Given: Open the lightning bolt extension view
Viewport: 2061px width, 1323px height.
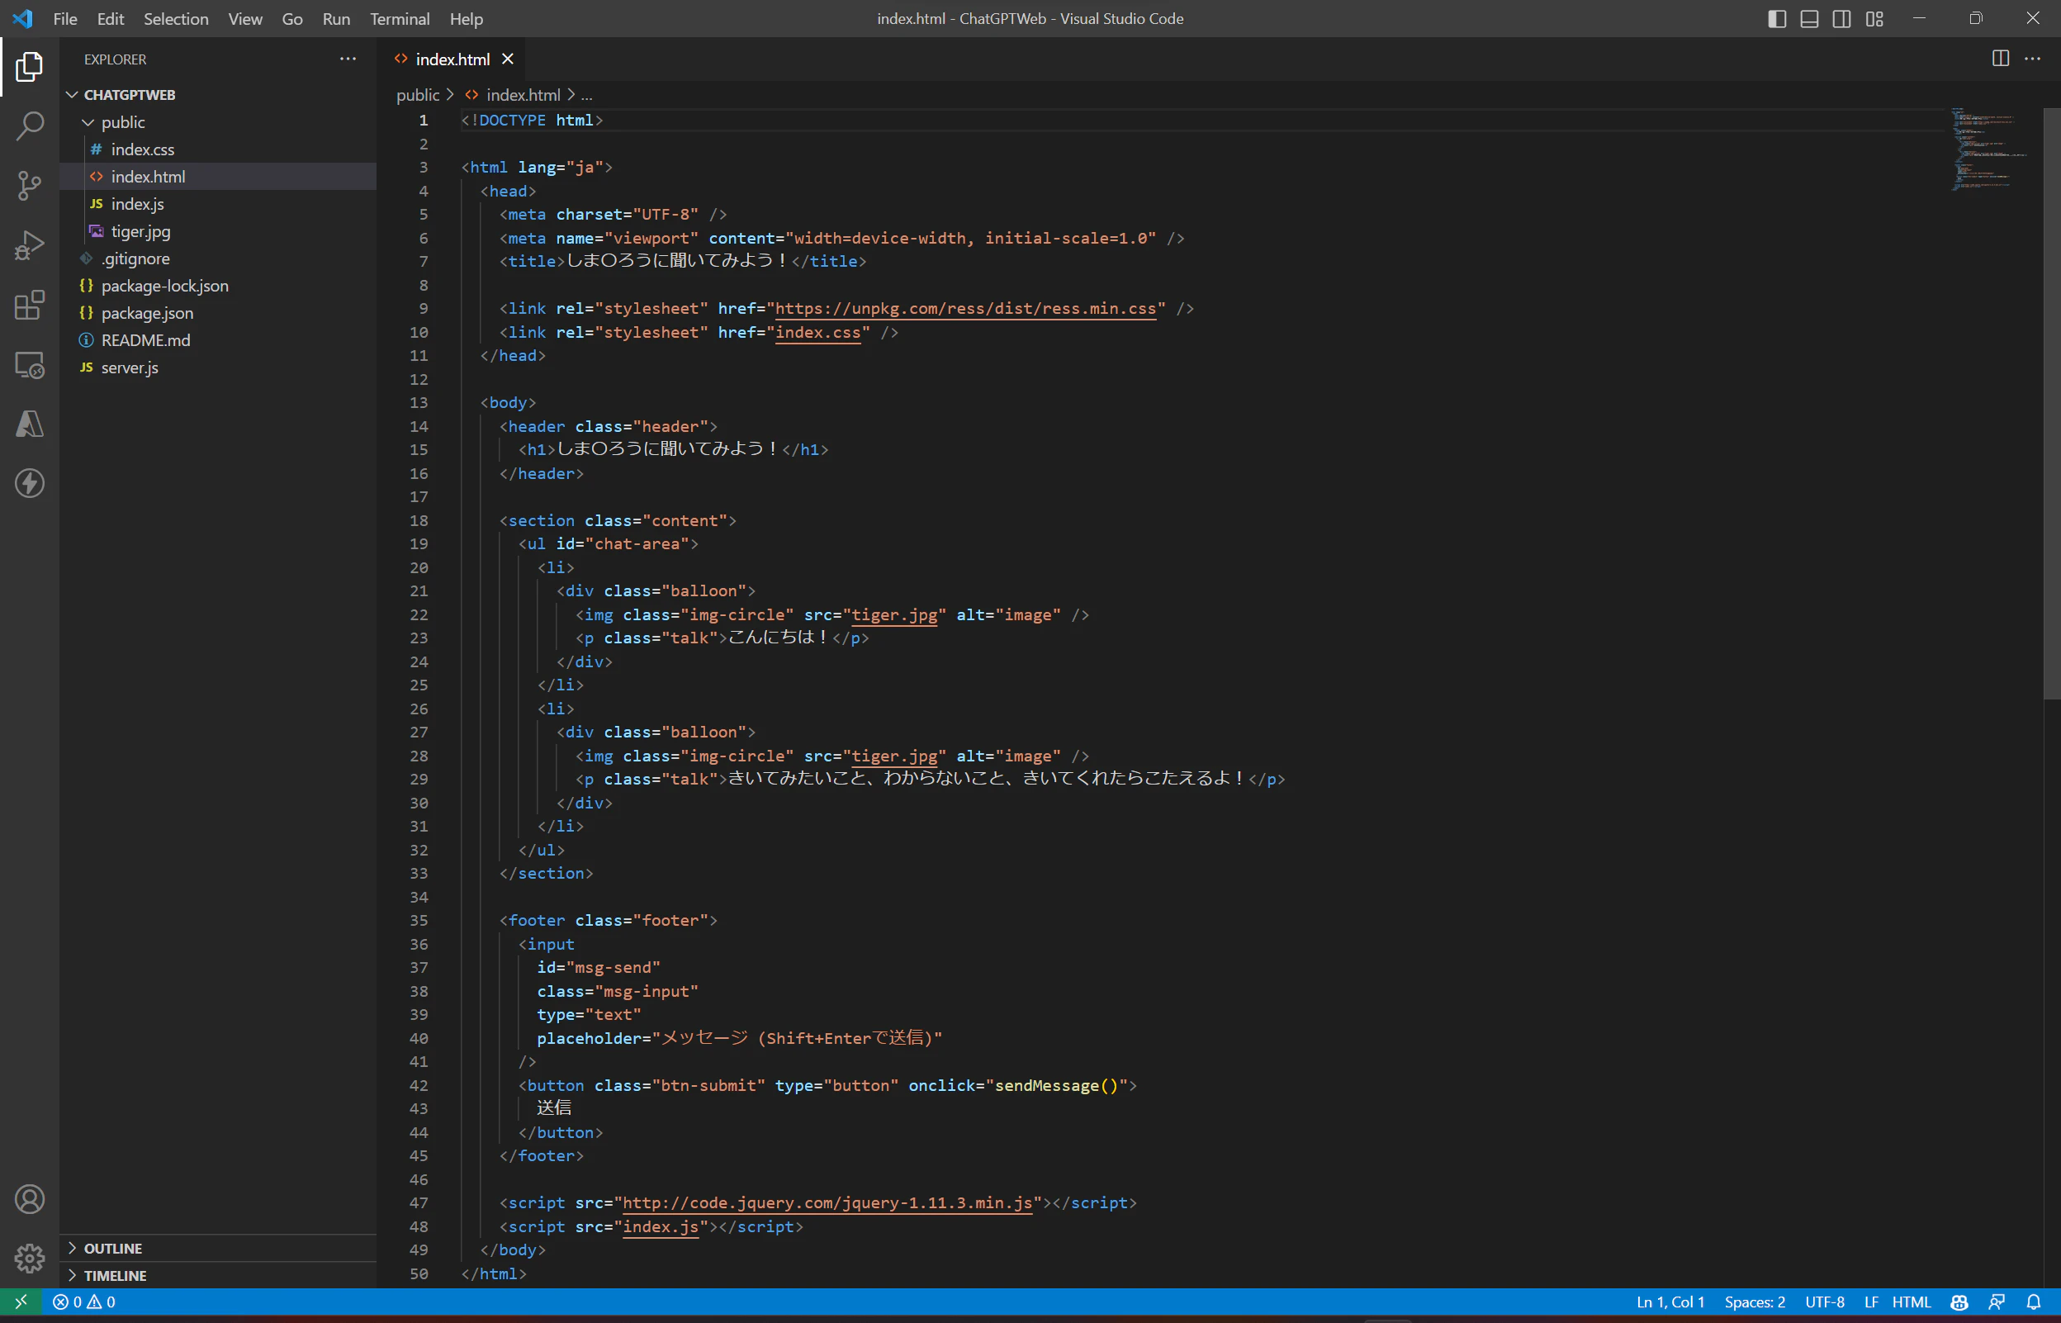Looking at the screenshot, I should coord(29,484).
